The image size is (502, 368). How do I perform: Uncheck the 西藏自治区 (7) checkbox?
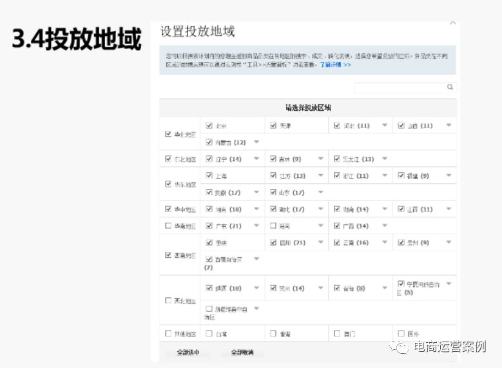tap(209, 259)
